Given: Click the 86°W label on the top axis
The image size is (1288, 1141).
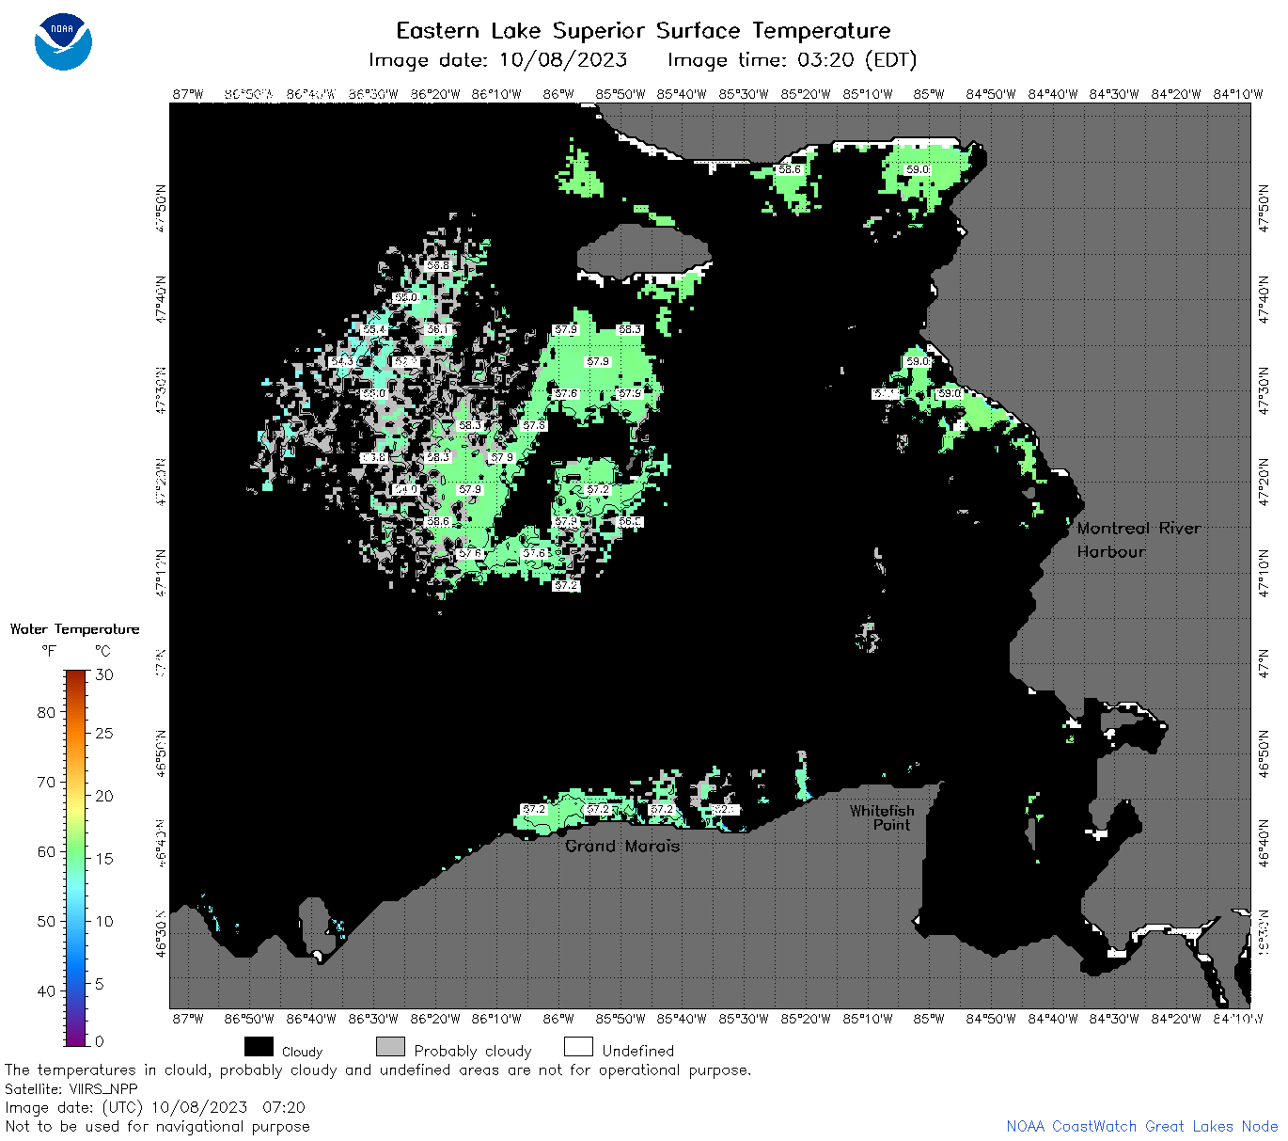Looking at the screenshot, I should click(x=558, y=94).
